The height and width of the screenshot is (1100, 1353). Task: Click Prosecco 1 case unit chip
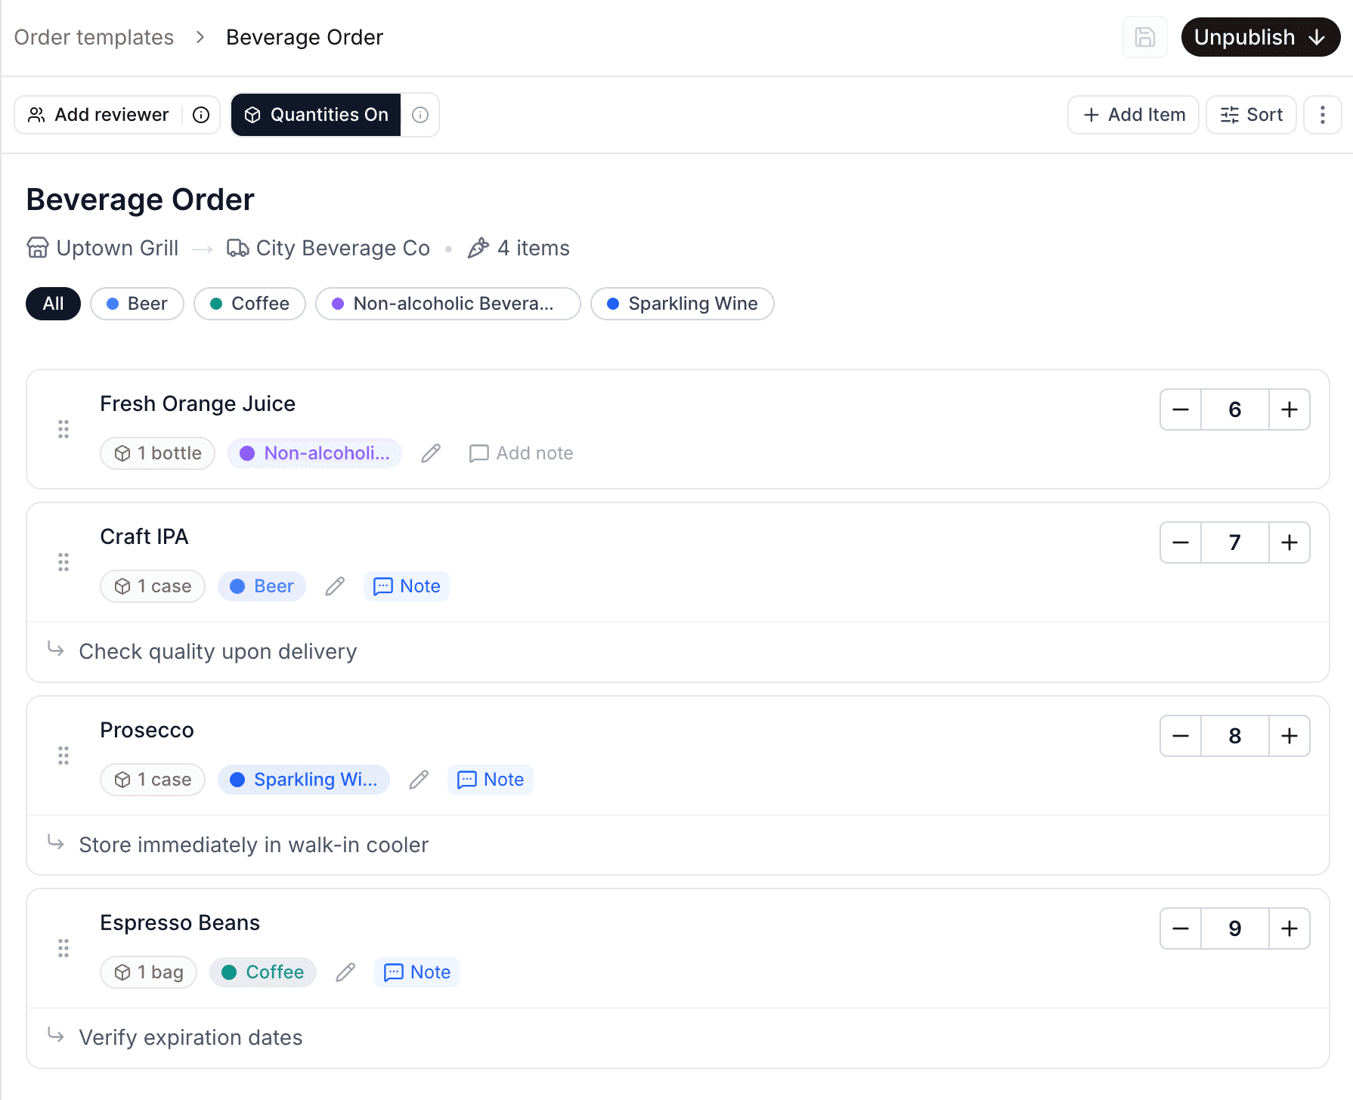tap(153, 780)
